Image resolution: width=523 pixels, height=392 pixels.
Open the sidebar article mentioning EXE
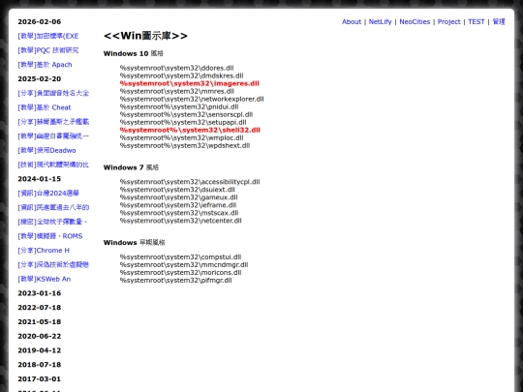[x=48, y=36]
